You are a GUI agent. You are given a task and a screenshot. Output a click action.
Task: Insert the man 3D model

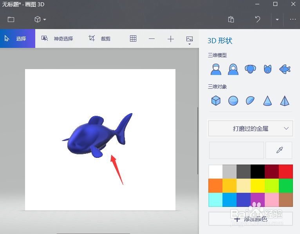[216, 69]
